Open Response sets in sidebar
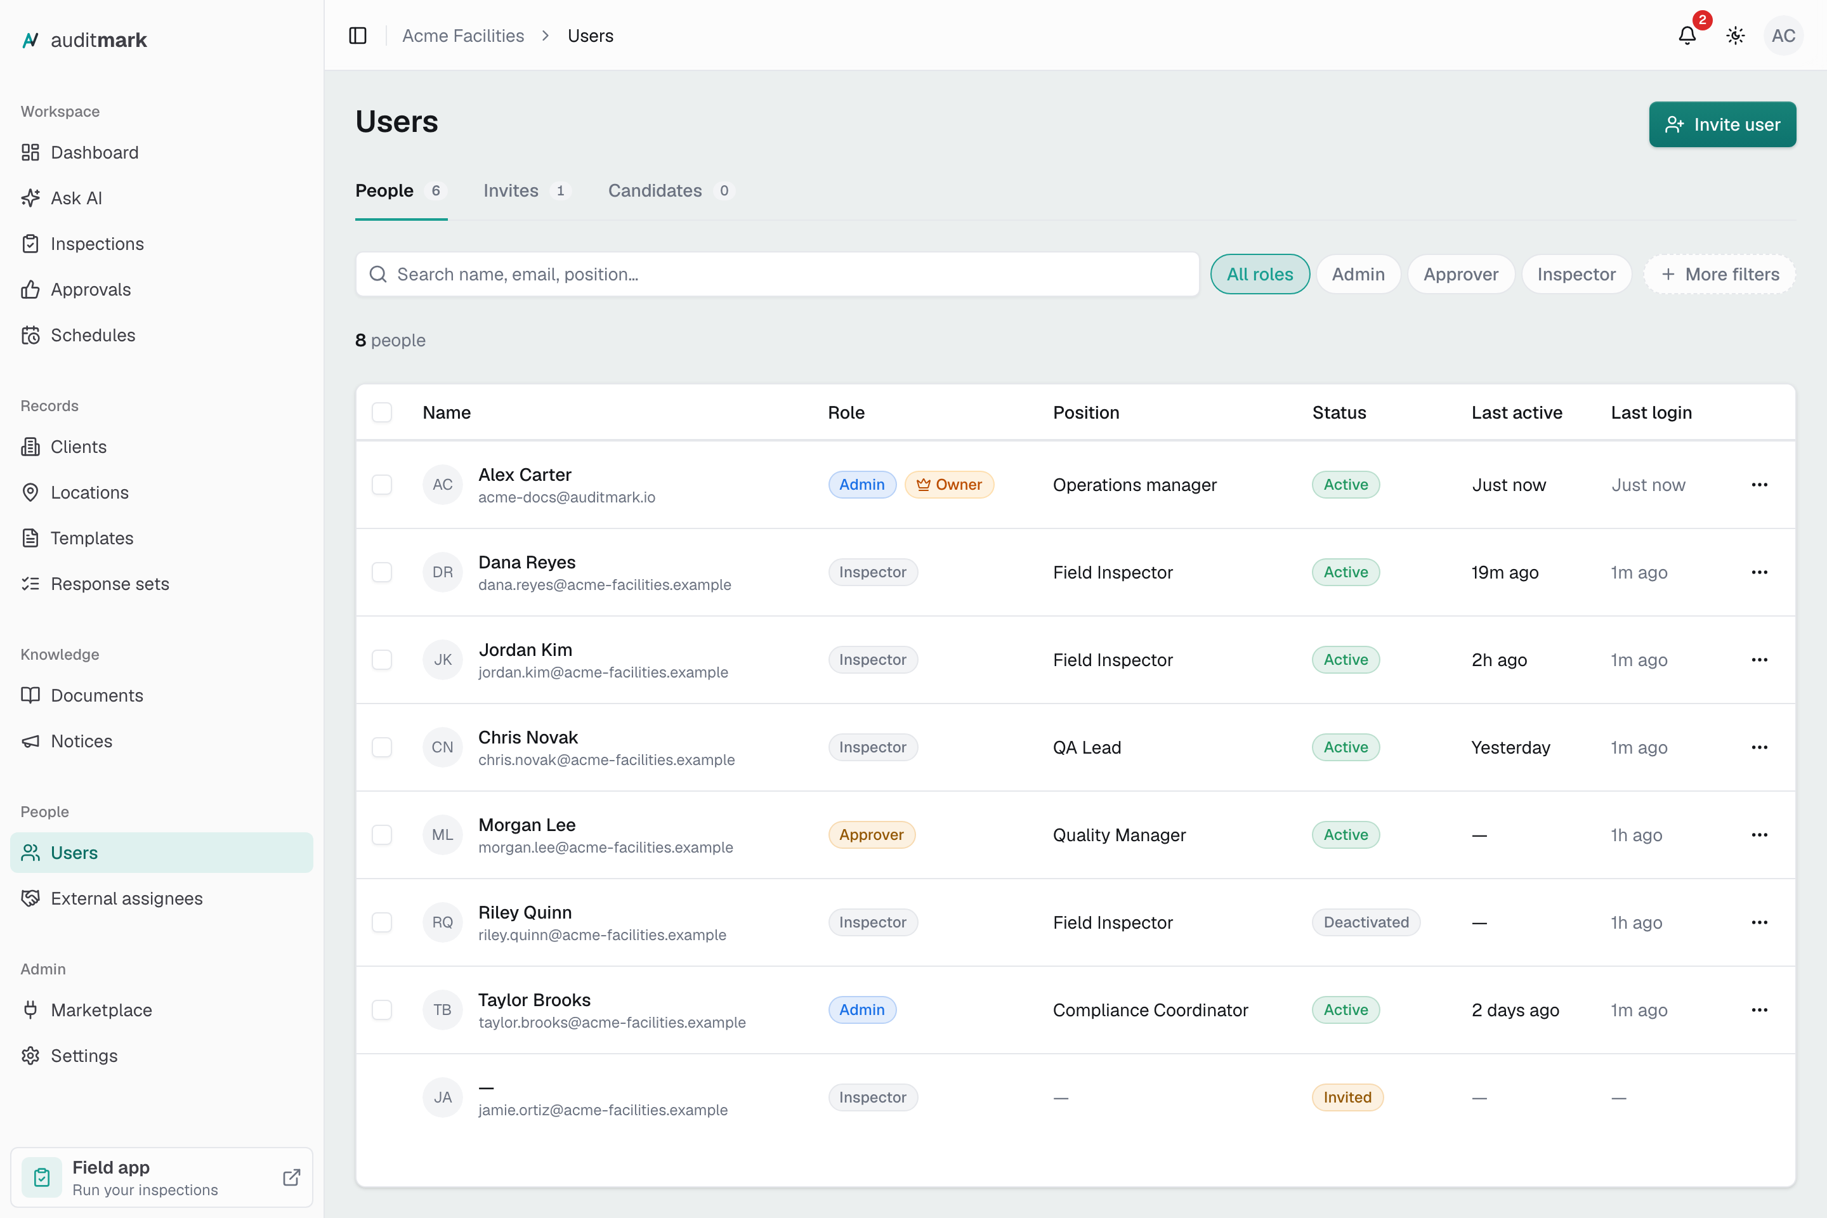 pos(162,584)
